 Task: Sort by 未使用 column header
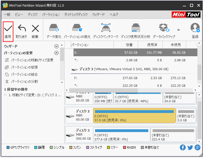click(x=174, y=45)
